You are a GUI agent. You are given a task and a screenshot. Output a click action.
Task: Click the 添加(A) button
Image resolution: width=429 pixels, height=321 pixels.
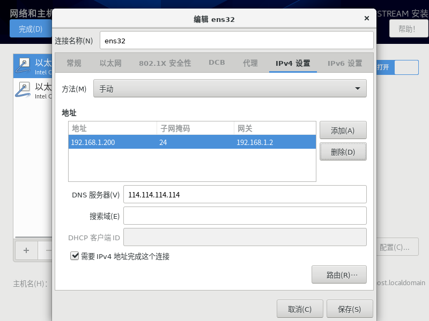click(343, 131)
